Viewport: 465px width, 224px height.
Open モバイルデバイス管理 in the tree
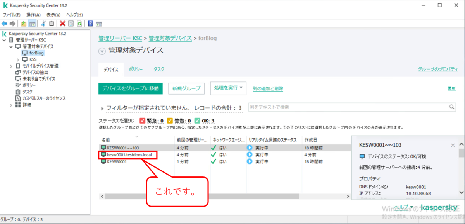pyautogui.click(x=40, y=66)
